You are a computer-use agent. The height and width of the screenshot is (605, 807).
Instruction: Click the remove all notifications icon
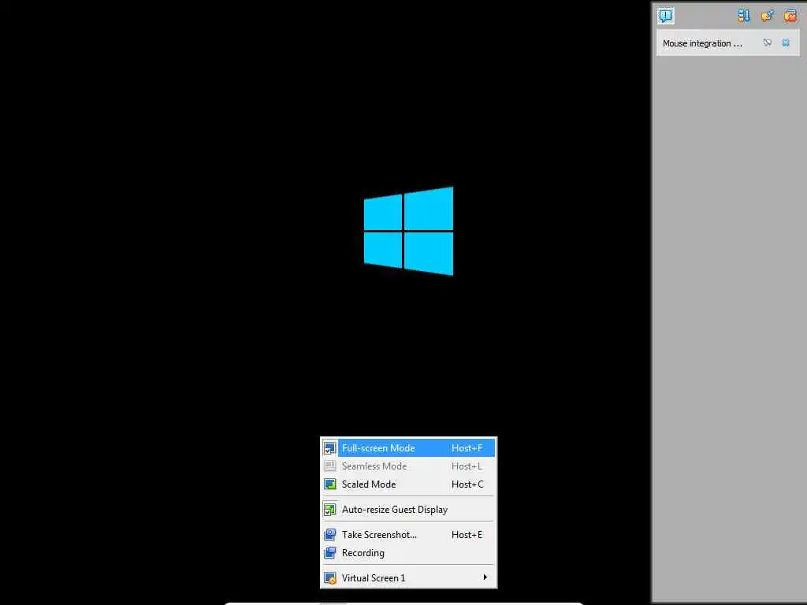pyautogui.click(x=790, y=16)
